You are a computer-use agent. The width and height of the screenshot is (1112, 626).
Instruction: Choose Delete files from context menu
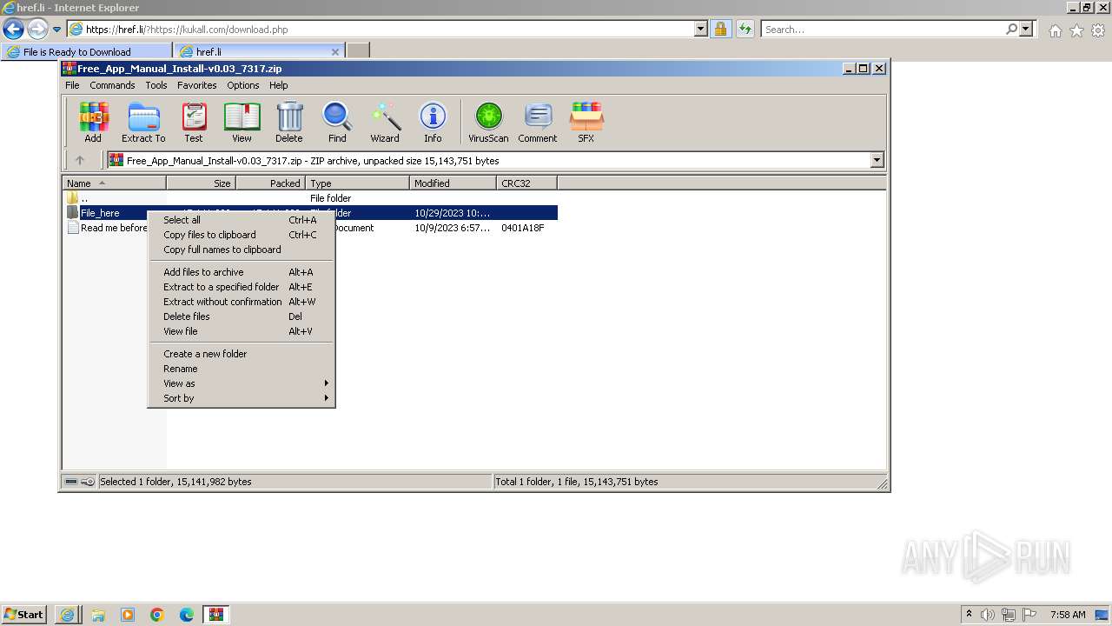click(x=242, y=316)
